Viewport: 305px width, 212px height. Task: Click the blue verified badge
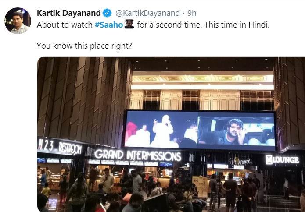[107, 13]
